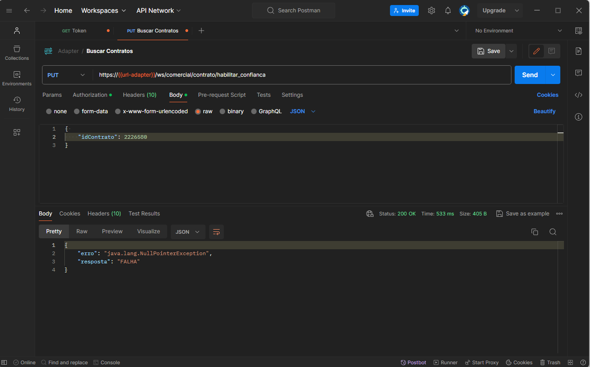Screen dimensions: 590x367
Task: Open response JSON format dropdown
Action: tap(188, 232)
